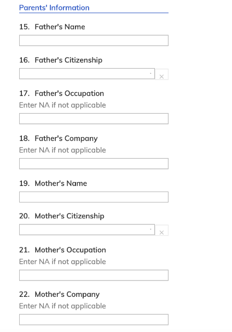The width and height of the screenshot is (232, 332).
Task: Click the "16. Father's Citizenship" label
Action: pyautogui.click(x=61, y=60)
